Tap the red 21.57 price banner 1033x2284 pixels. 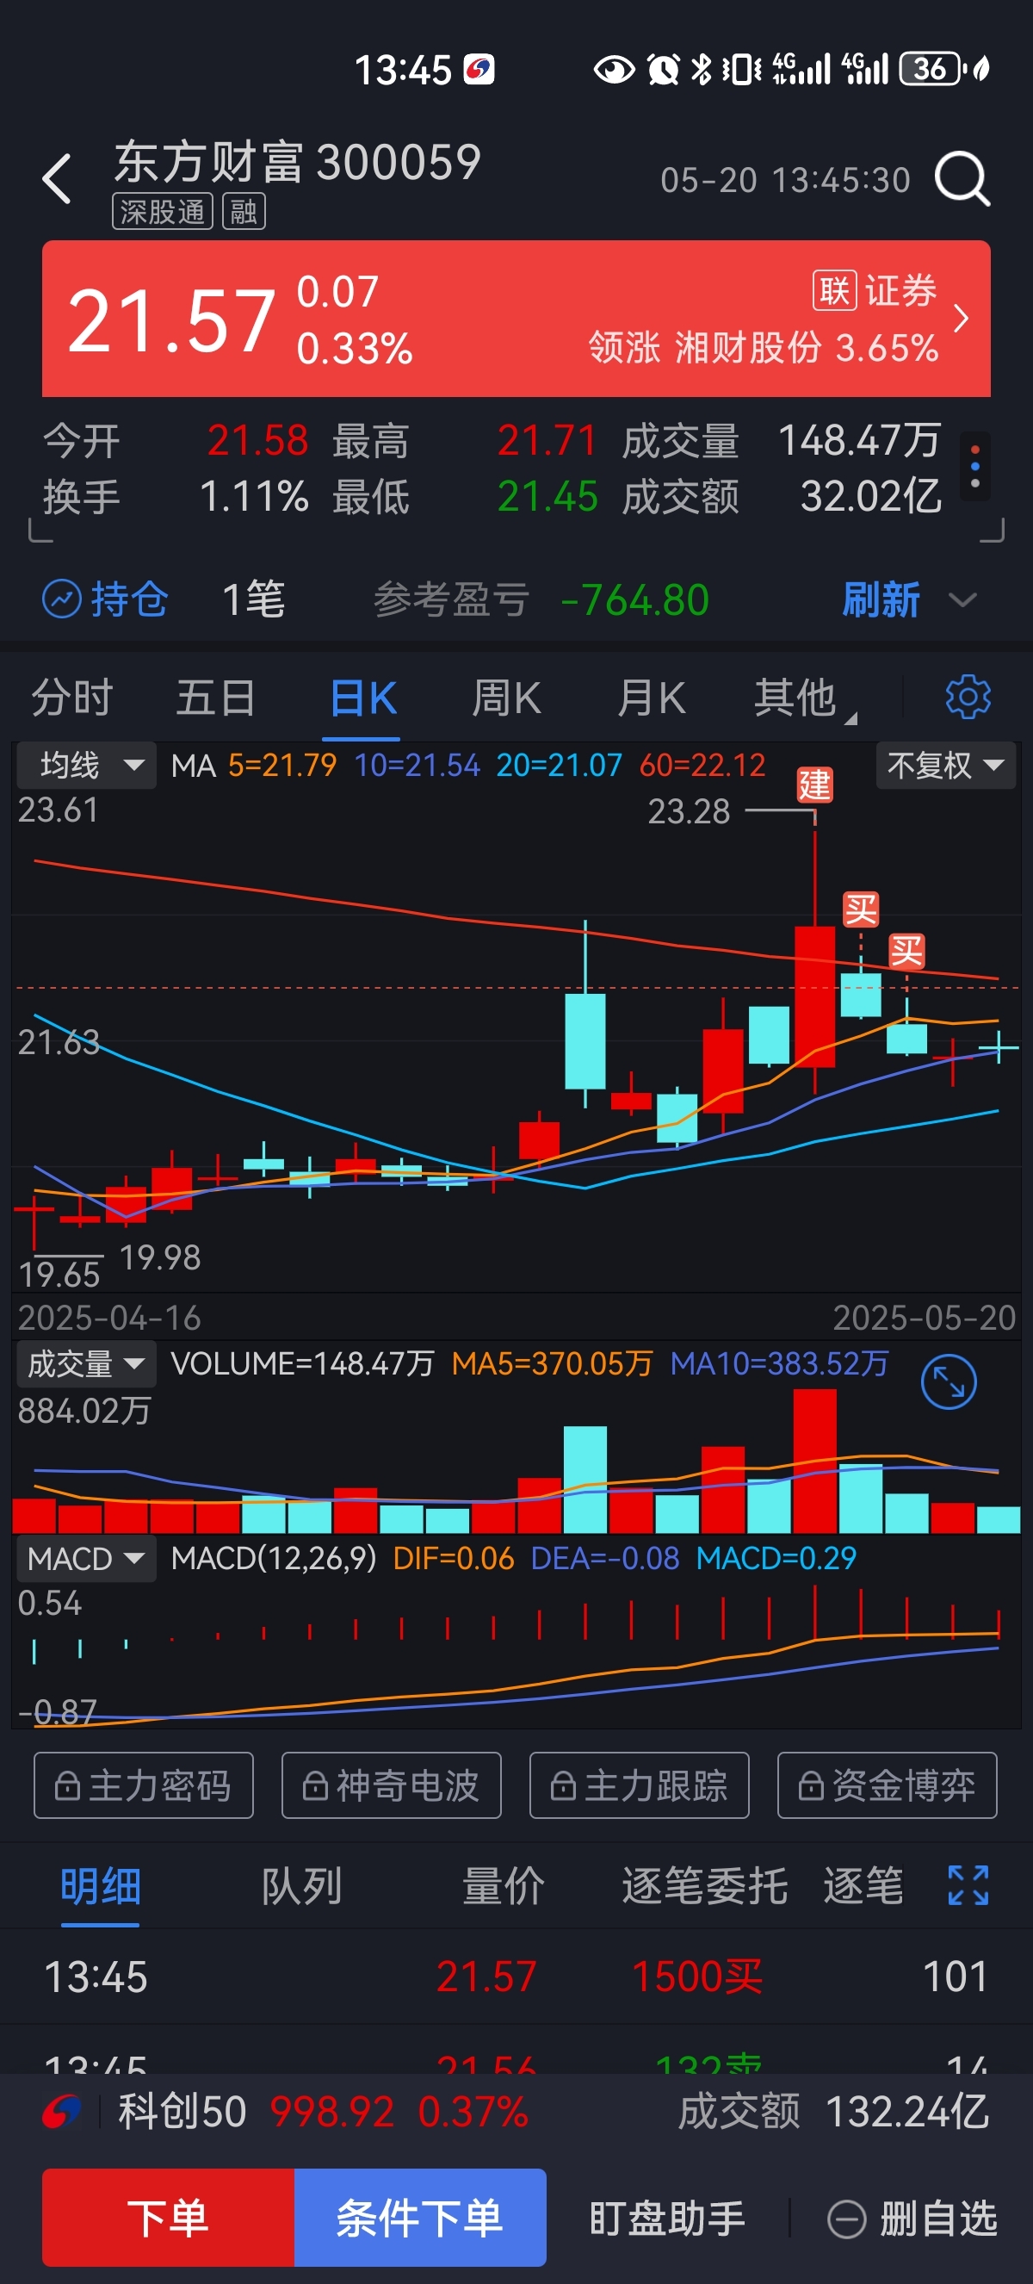pos(516,319)
